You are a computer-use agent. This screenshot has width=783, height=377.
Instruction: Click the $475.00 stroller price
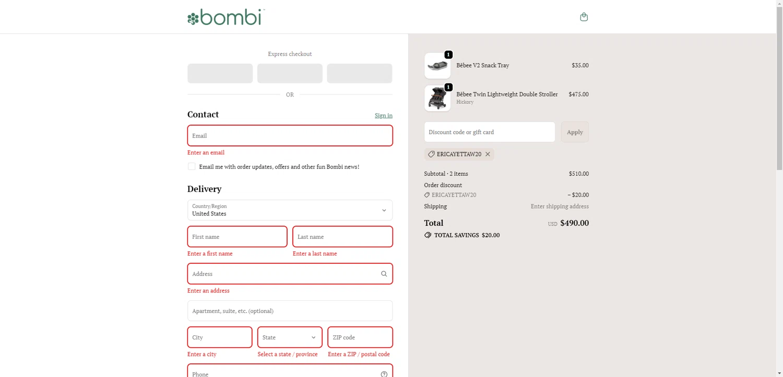pyautogui.click(x=578, y=94)
